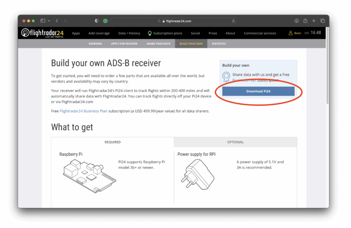Click the privacy shield icon
The height and width of the screenshot is (228, 351).
point(96,21)
